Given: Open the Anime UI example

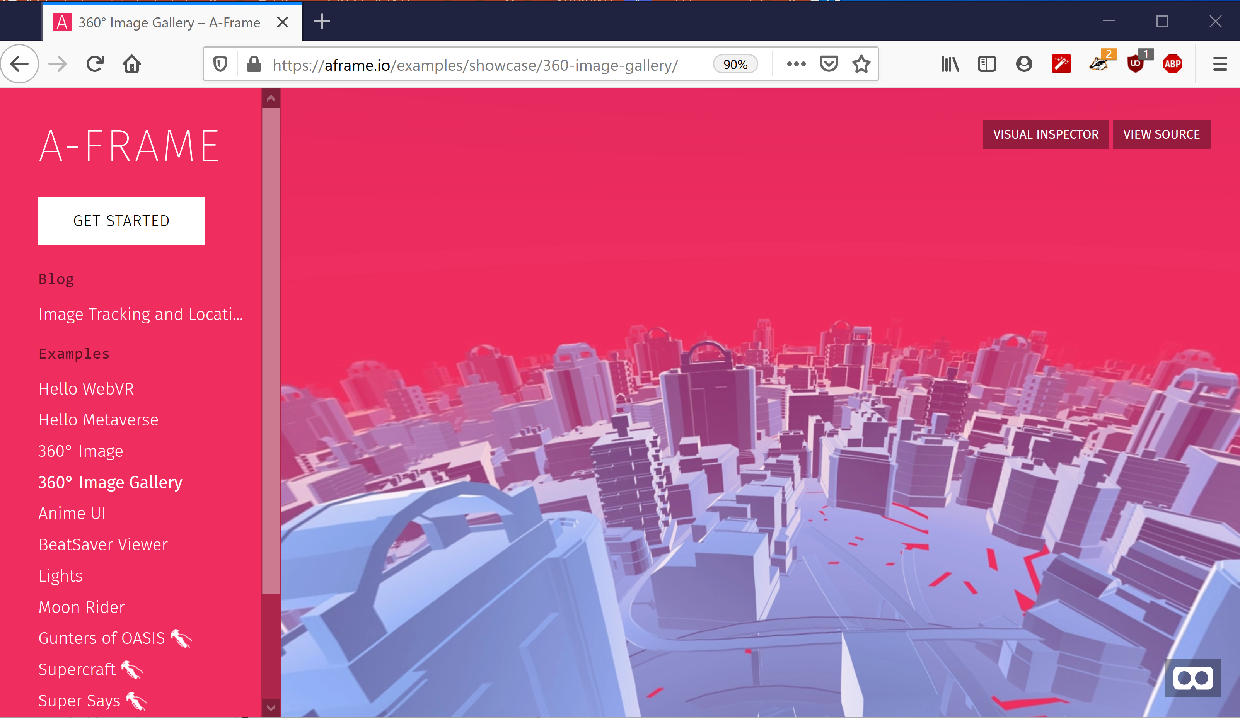Looking at the screenshot, I should [x=72, y=513].
